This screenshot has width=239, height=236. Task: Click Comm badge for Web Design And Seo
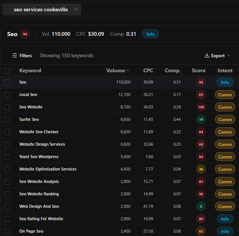[x=225, y=206]
